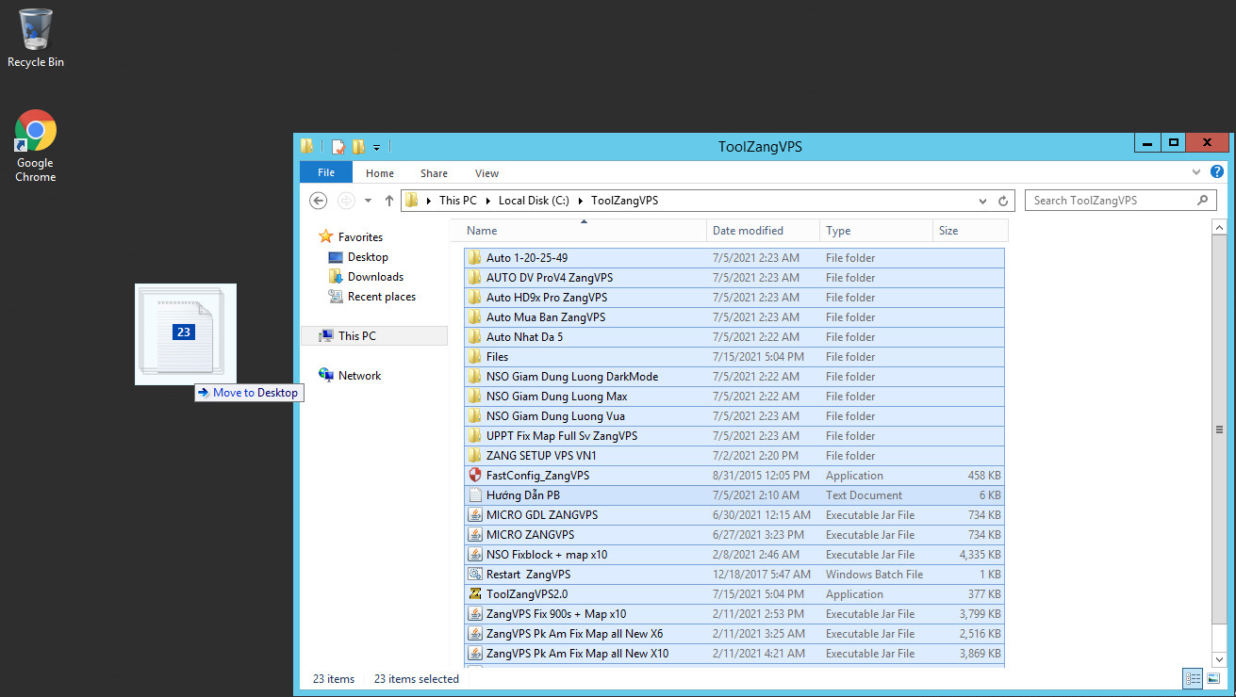Open Explorer help with the question mark icon
Image resolution: width=1236 pixels, height=697 pixels.
point(1217,172)
